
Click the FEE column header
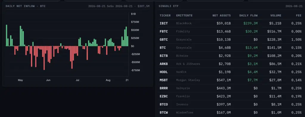coord(298,15)
